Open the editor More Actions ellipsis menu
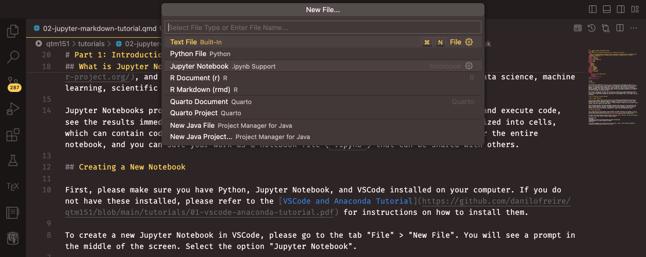This screenshot has width=646, height=257. [x=634, y=28]
